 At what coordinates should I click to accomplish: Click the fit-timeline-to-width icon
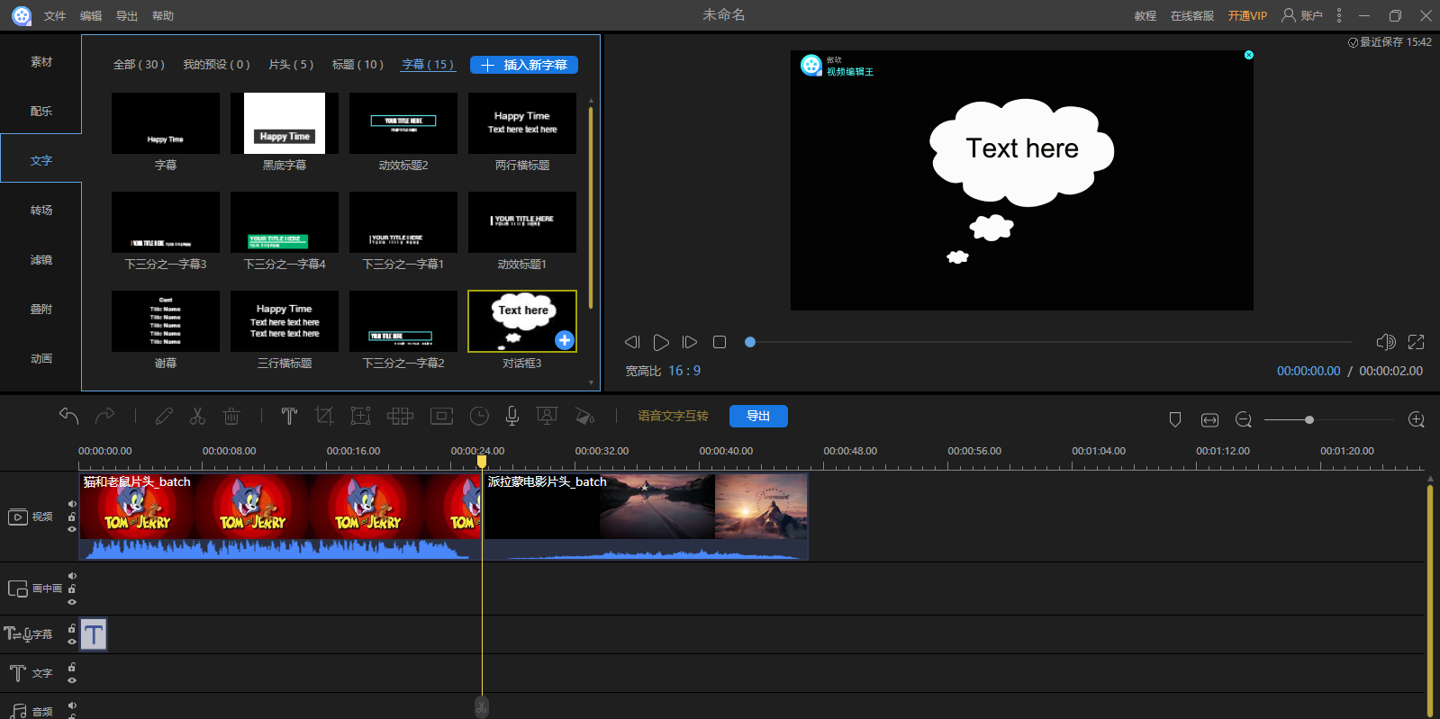pos(1209,420)
